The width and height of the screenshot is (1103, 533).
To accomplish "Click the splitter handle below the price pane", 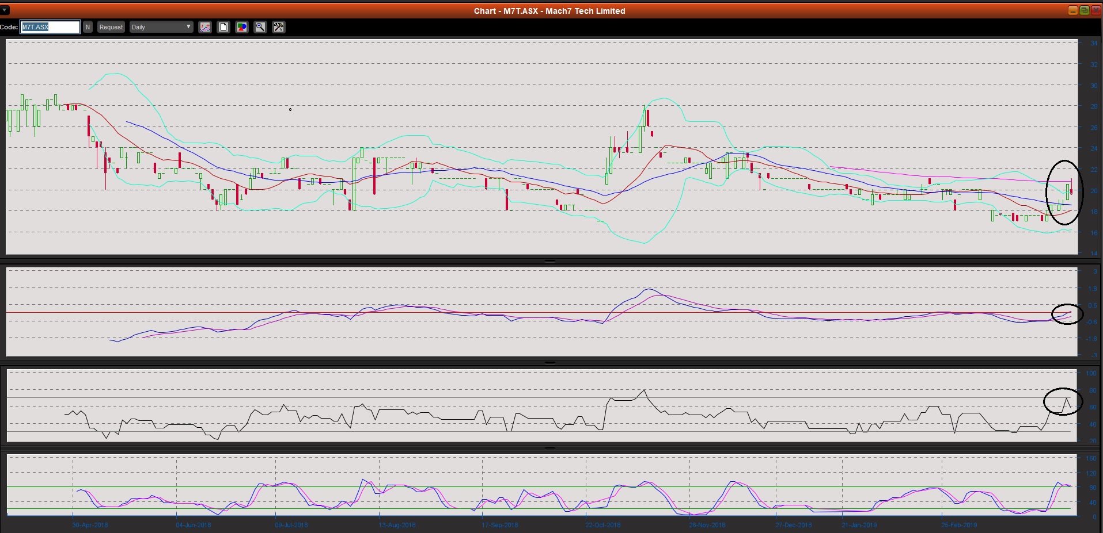I will click(550, 260).
